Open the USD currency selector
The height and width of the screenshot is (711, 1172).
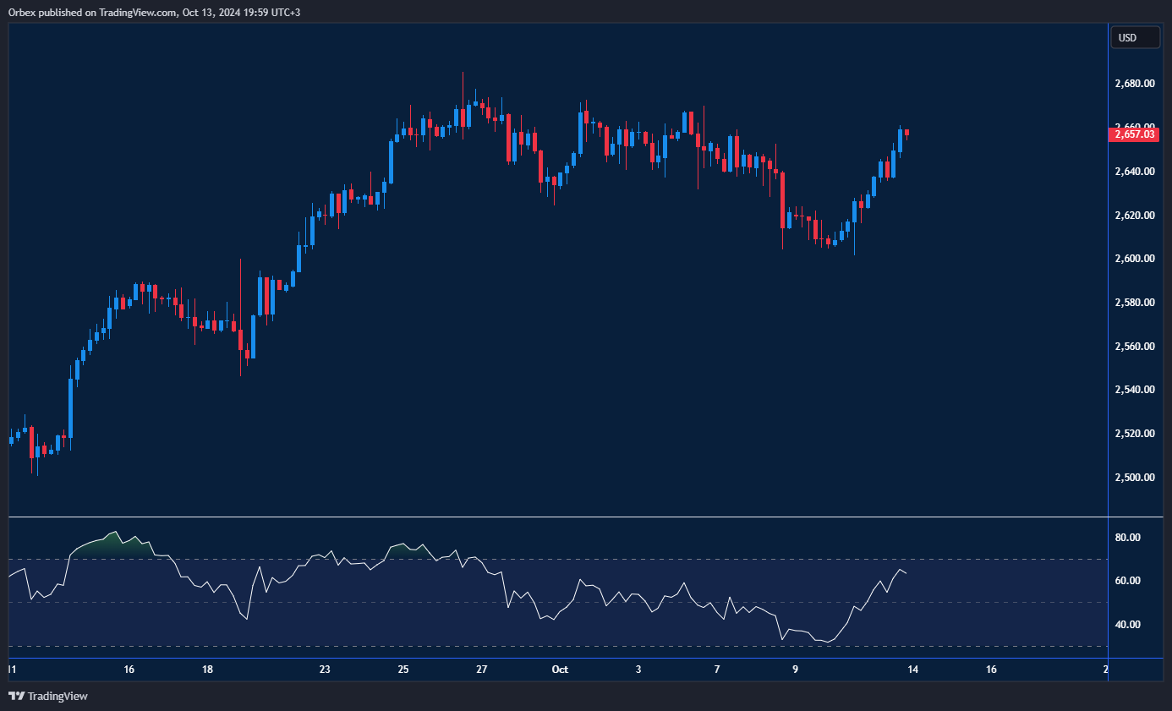point(1127,38)
